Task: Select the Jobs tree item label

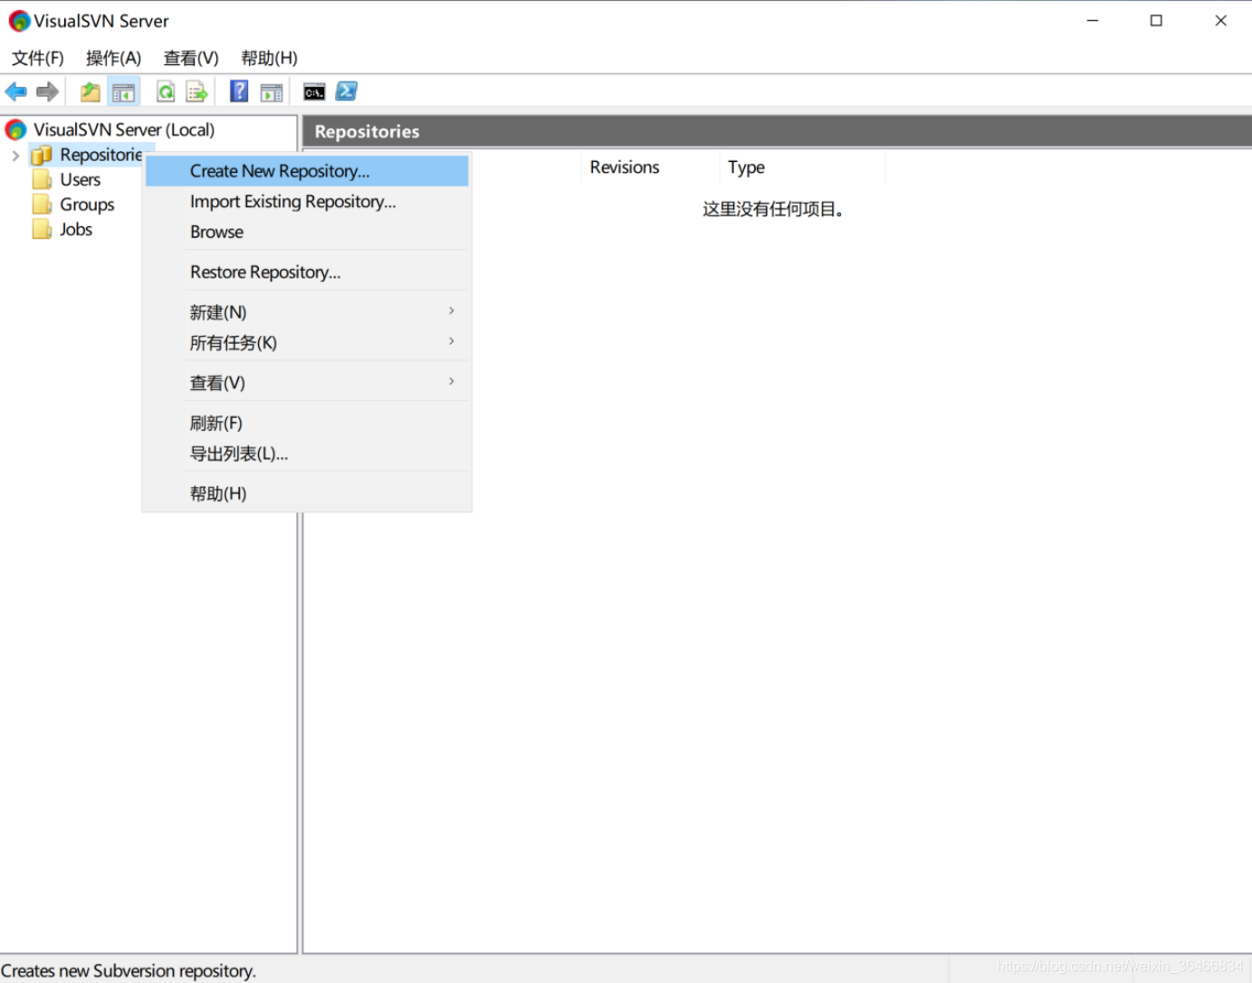Action: pos(76,229)
